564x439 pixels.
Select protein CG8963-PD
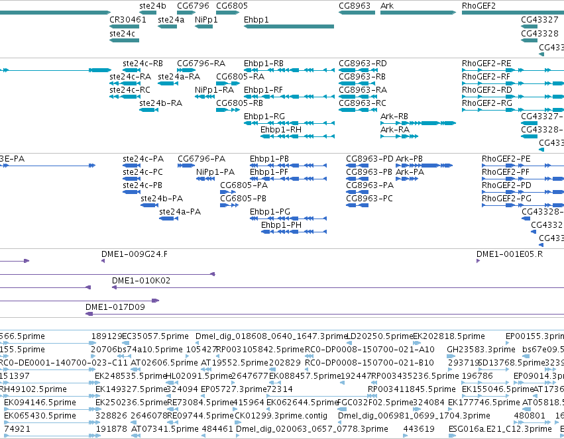[357, 166]
